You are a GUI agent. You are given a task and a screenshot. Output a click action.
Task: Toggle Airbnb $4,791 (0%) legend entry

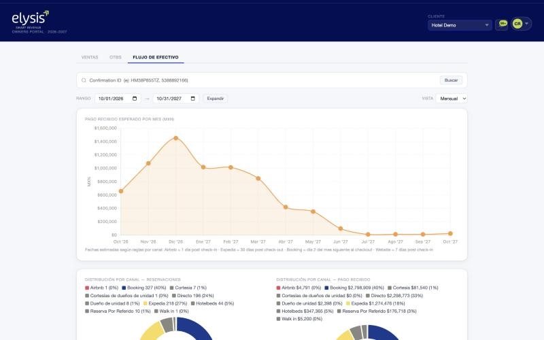(x=299, y=288)
